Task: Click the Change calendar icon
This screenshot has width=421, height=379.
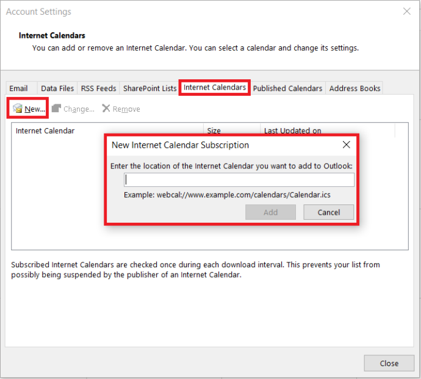Action: (x=56, y=109)
